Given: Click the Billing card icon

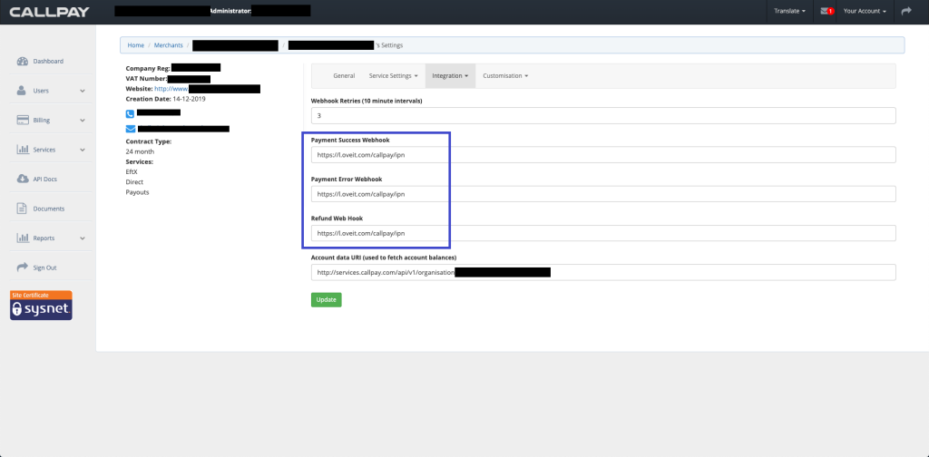Looking at the screenshot, I should [23, 120].
